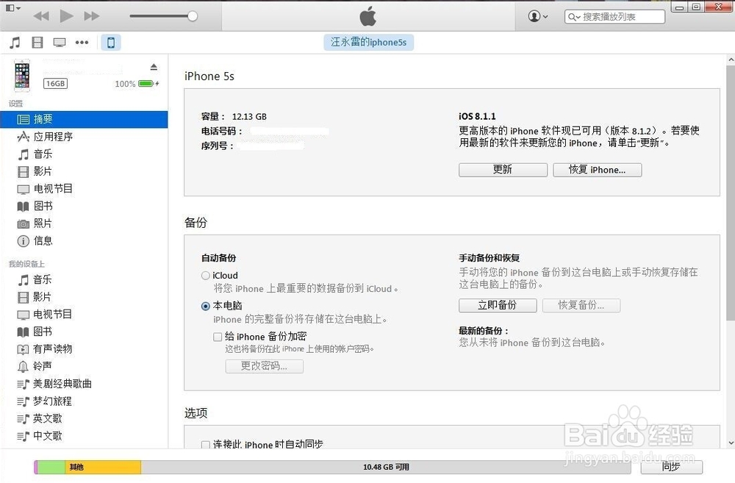Eject the iPhone device

[x=154, y=68]
